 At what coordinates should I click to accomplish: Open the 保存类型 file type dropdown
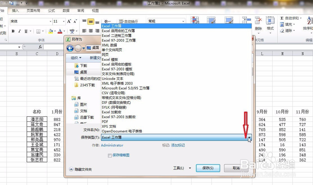[x=249, y=138]
